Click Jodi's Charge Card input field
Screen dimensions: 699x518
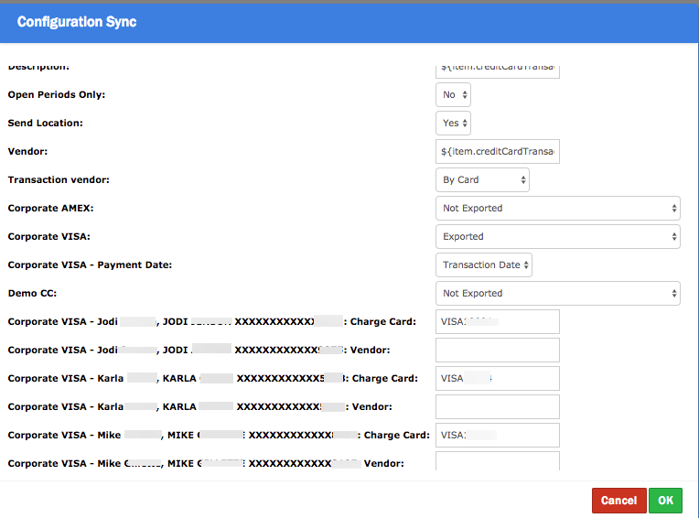[x=497, y=321]
